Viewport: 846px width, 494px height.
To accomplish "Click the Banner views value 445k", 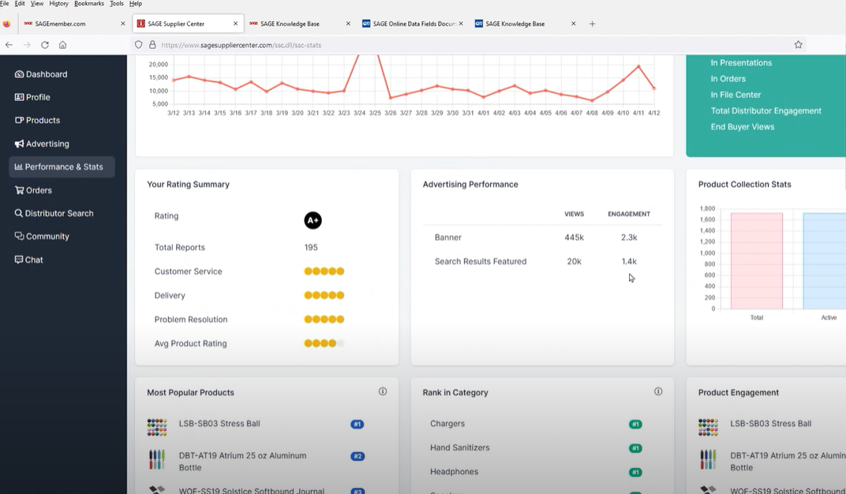I will 574,238.
